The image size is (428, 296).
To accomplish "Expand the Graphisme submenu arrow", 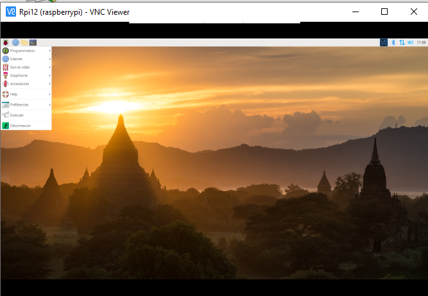I will 49,76.
